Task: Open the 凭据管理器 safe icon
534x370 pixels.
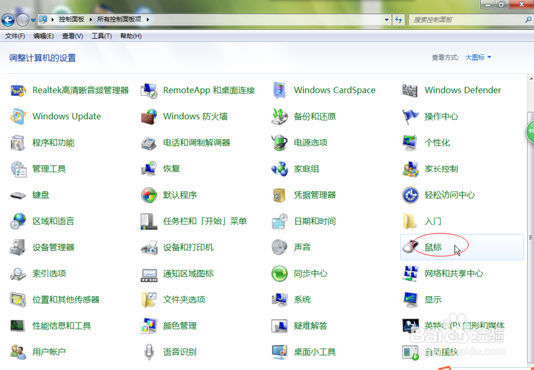Action: (x=280, y=195)
